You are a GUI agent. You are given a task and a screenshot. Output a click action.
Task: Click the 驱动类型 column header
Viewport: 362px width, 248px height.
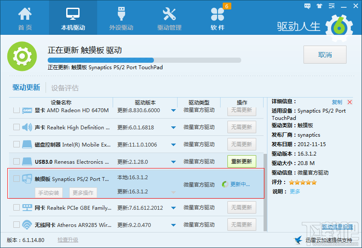pyautogui.click(x=199, y=103)
